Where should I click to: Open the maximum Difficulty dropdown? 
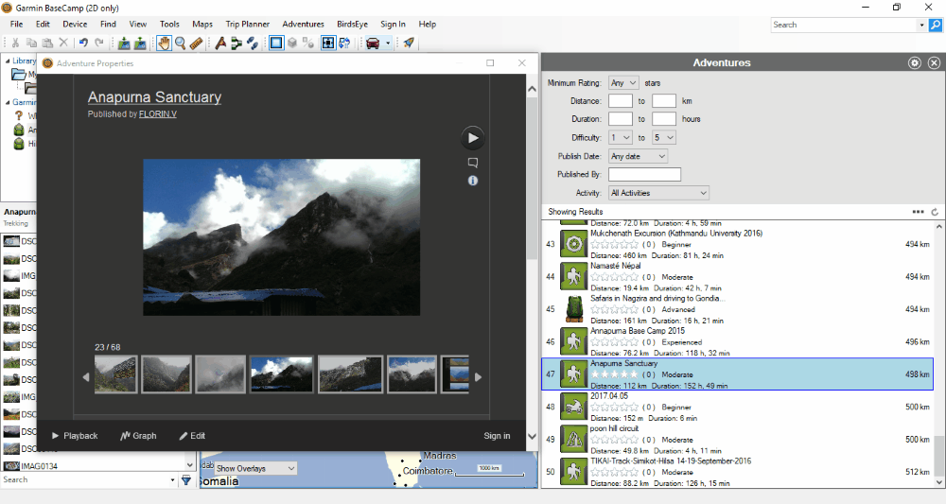tap(664, 137)
